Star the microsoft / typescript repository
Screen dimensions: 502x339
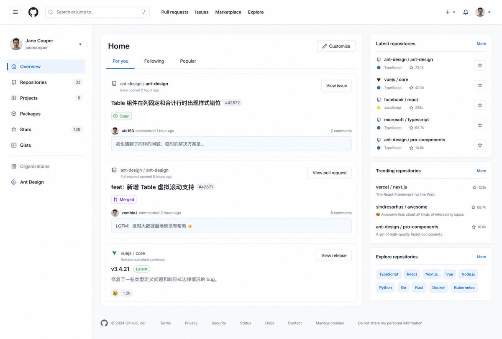pos(480,125)
